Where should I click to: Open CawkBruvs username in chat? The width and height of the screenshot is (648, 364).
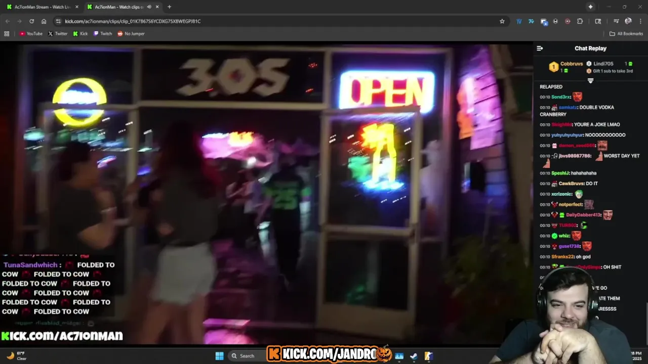click(571, 184)
